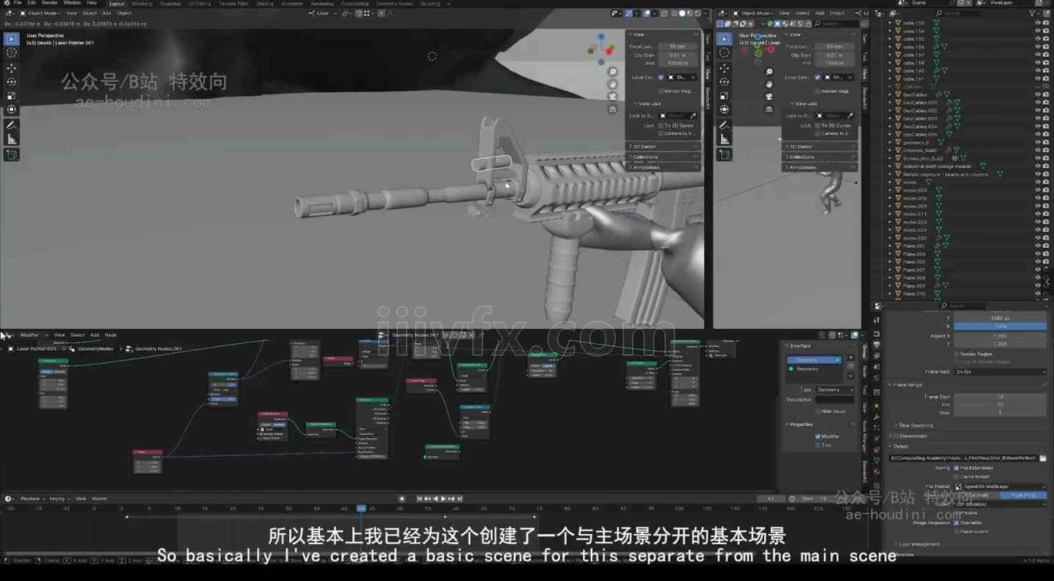Click the resolution percentage 100% slider
The height and width of the screenshot is (581, 1054).
point(1000,327)
